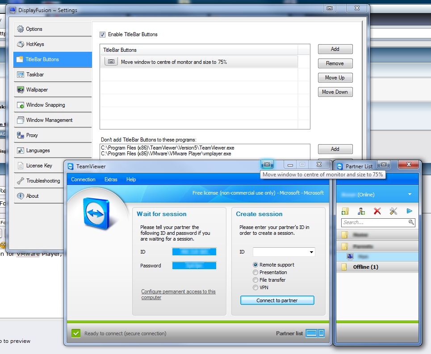Click TeamViewer's centre-window titlebar button
The image size is (431, 354).
click(267, 165)
